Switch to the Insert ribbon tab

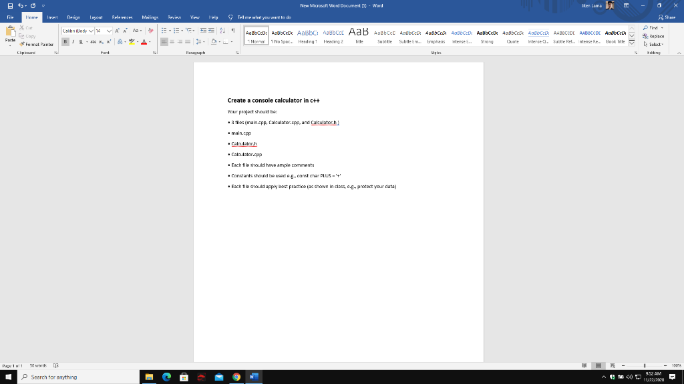coord(51,17)
